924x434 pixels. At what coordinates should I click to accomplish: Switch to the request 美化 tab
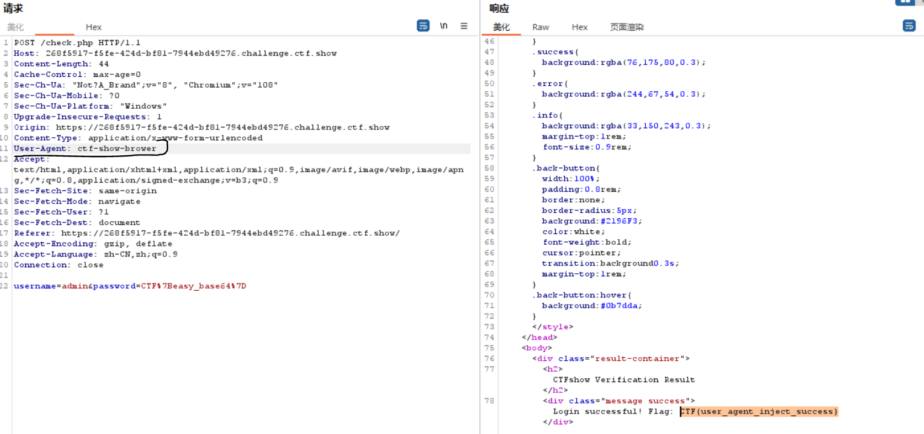pos(16,27)
